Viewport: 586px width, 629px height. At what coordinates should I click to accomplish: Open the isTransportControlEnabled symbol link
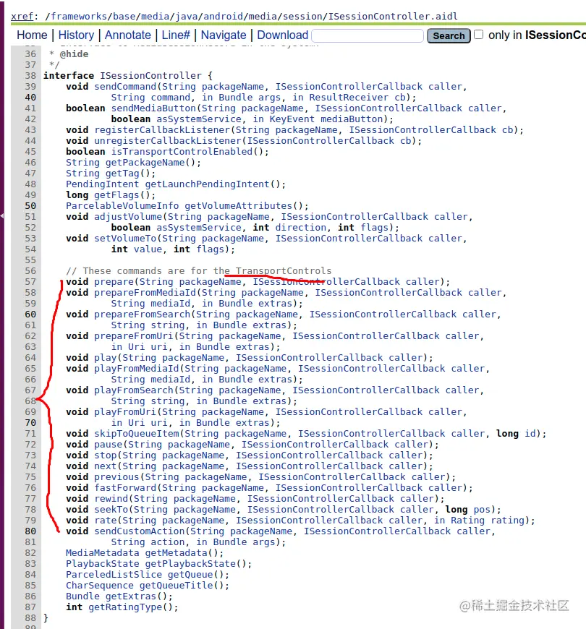coord(182,151)
